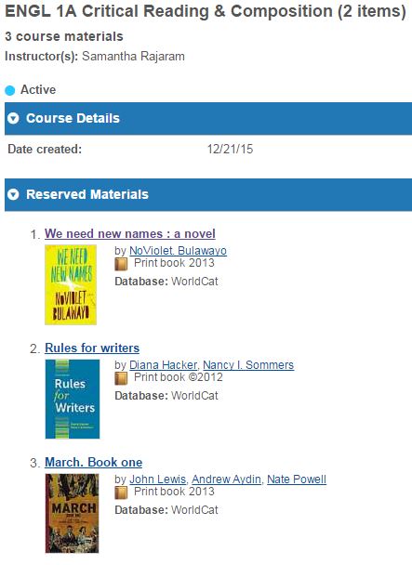Collapse the Course Details section arrow
Viewport: 412px width, 565px height.
point(13,119)
